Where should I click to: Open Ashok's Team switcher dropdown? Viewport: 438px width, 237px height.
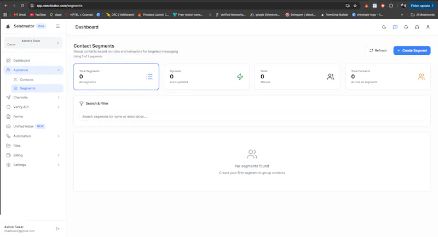[33, 43]
